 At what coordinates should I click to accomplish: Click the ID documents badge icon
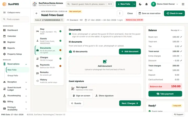click(70, 51)
